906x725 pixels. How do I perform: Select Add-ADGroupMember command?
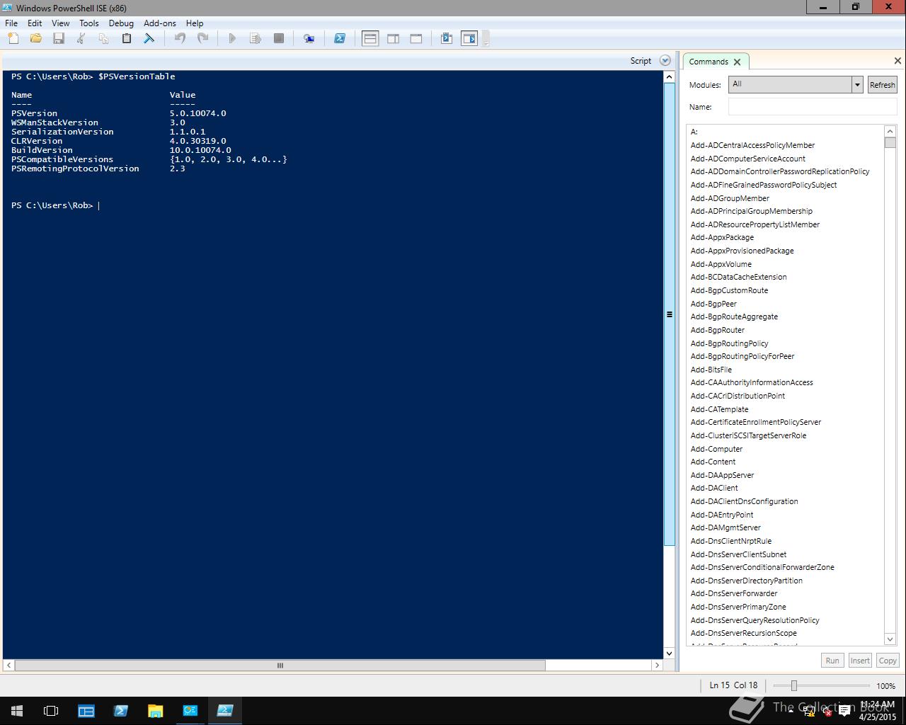tap(730, 198)
